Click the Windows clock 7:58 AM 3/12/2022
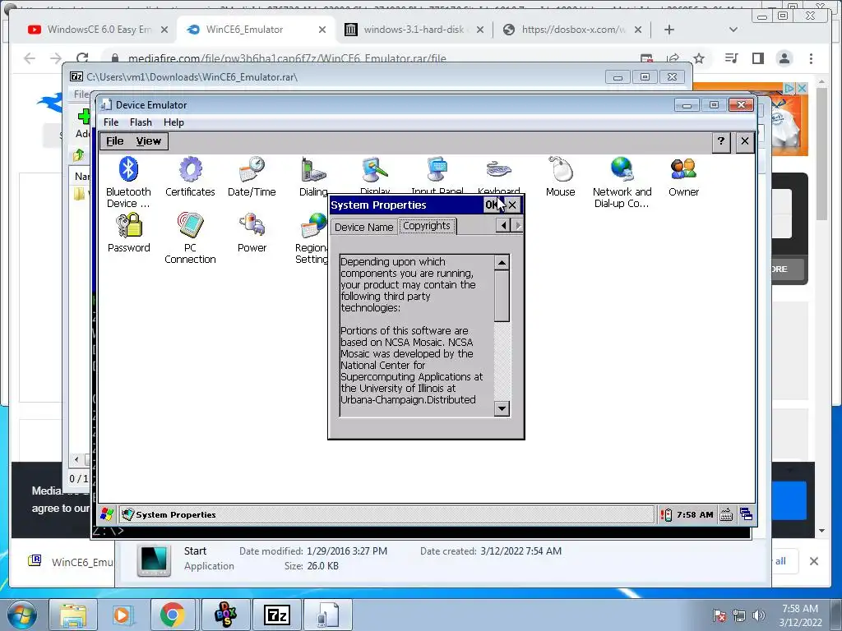842x631 pixels. [x=800, y=615]
